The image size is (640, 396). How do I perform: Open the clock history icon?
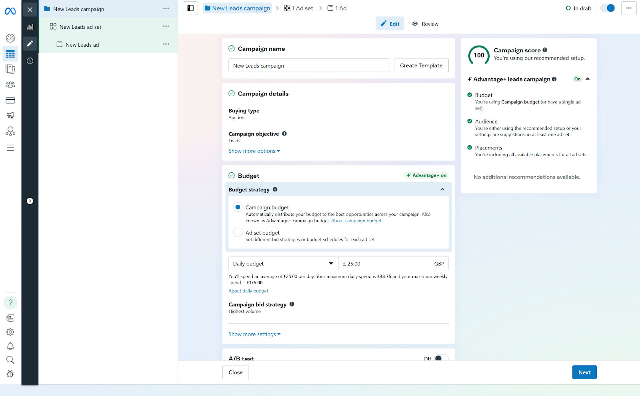click(x=30, y=61)
